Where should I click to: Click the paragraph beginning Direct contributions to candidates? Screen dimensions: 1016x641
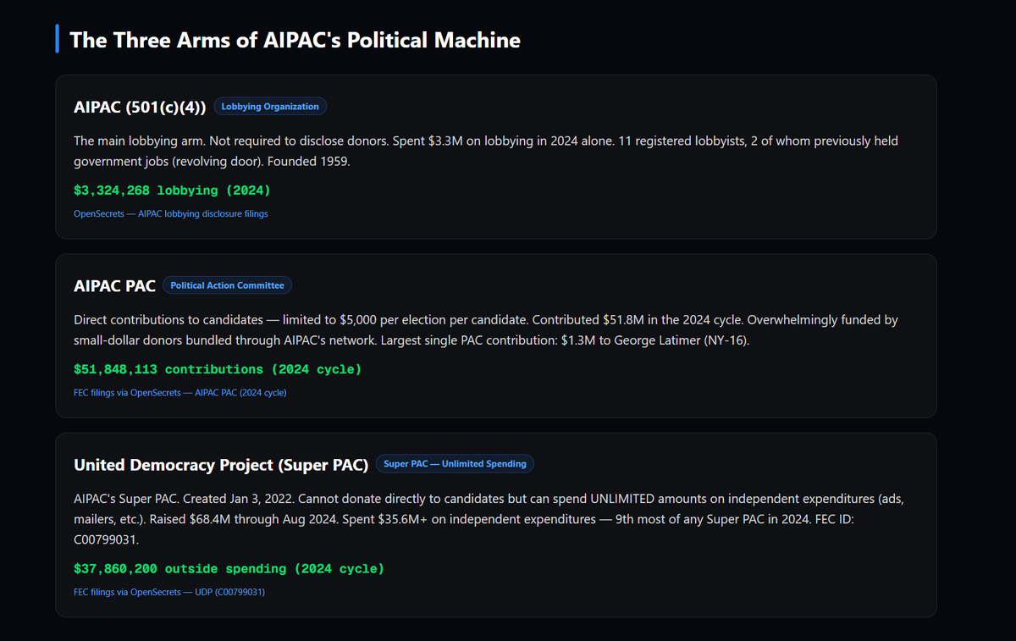[486, 329]
